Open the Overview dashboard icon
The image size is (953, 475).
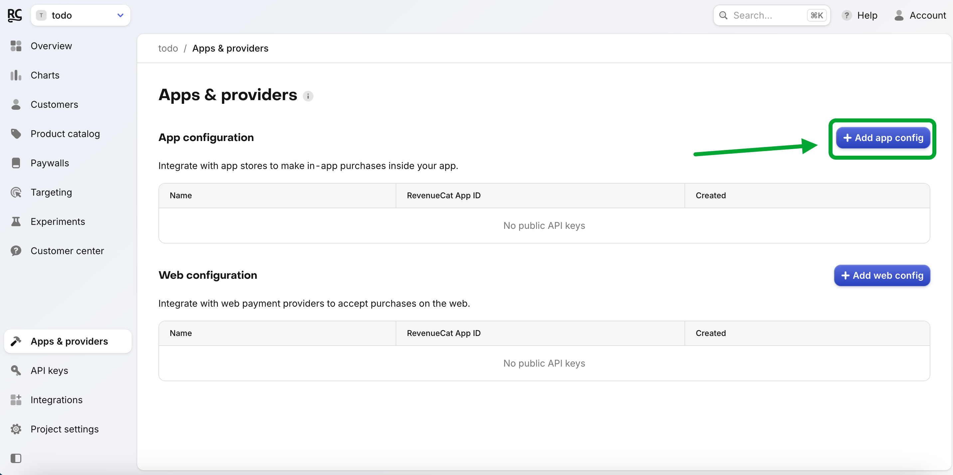point(16,46)
